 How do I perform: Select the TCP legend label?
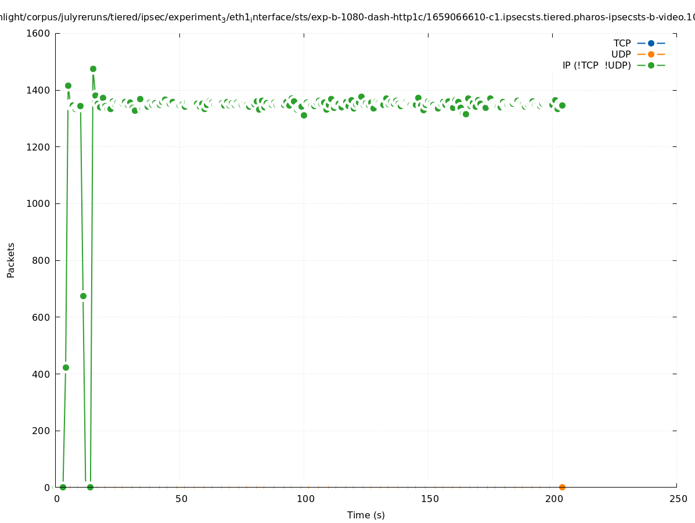622,43
